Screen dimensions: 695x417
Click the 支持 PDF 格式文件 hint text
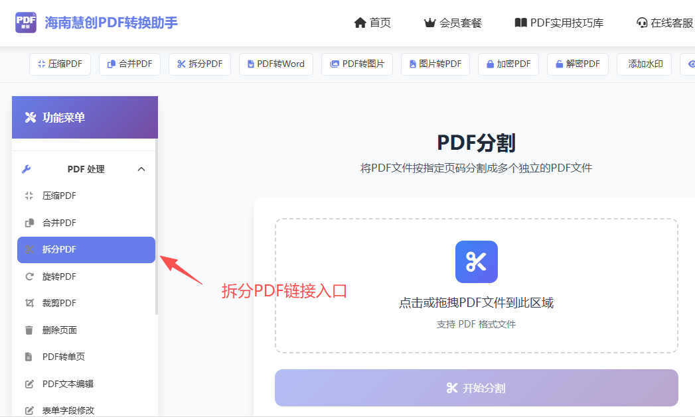point(477,324)
